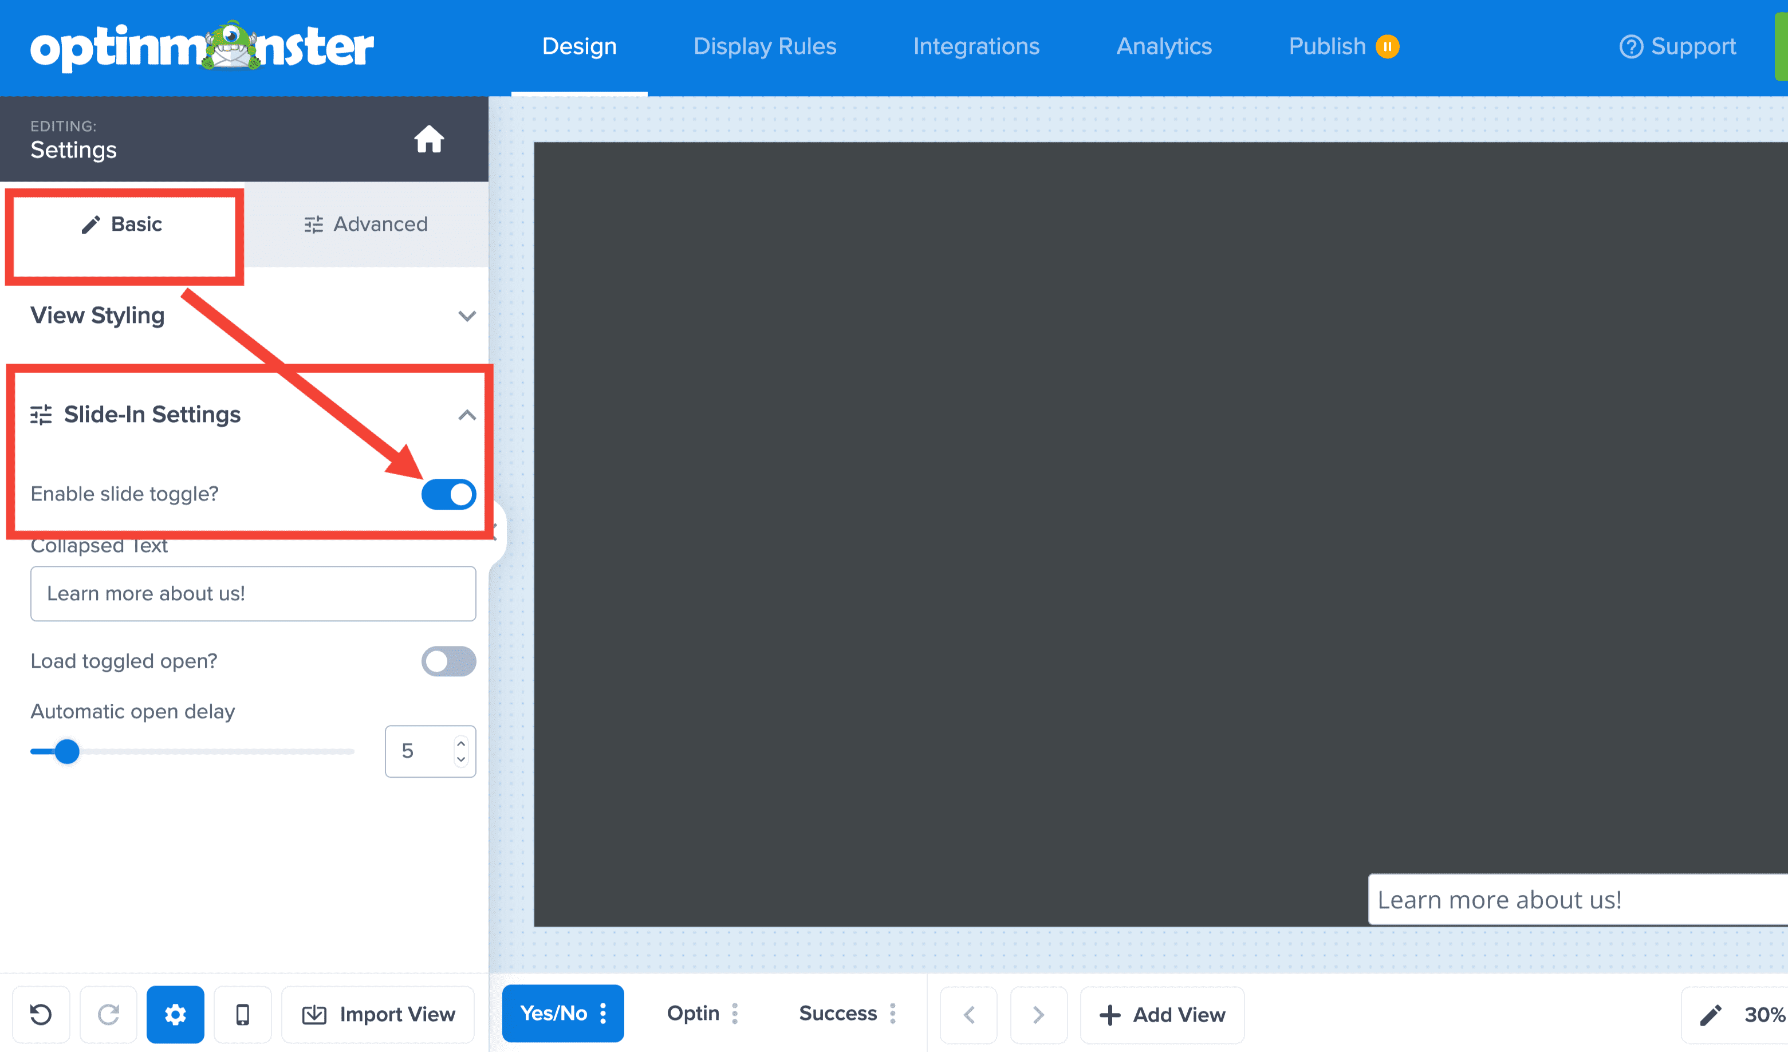Screen dimensions: 1788x1052
Task: Turn on Load toggled open
Action: (448, 660)
